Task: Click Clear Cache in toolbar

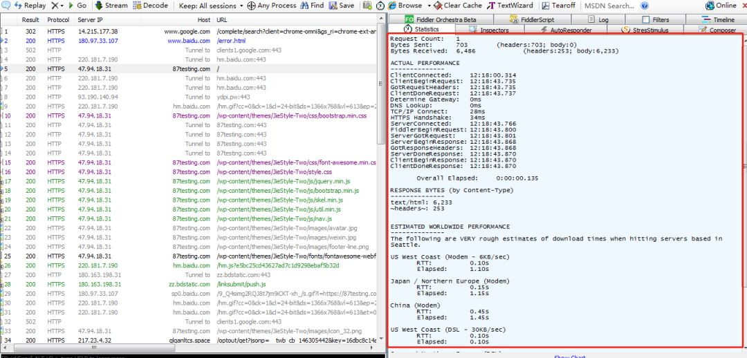Action: pyautogui.click(x=458, y=6)
